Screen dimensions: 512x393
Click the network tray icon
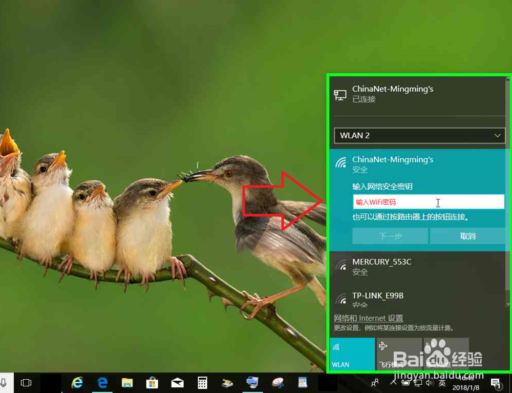(x=418, y=383)
